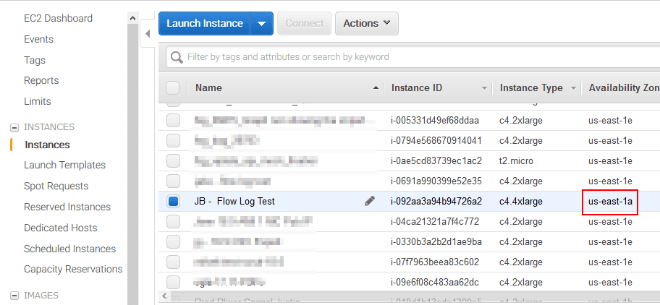Screen dimensions: 660x305
Task: Click horizontal scrollbar left arrow under table
Action: pyautogui.click(x=164, y=296)
